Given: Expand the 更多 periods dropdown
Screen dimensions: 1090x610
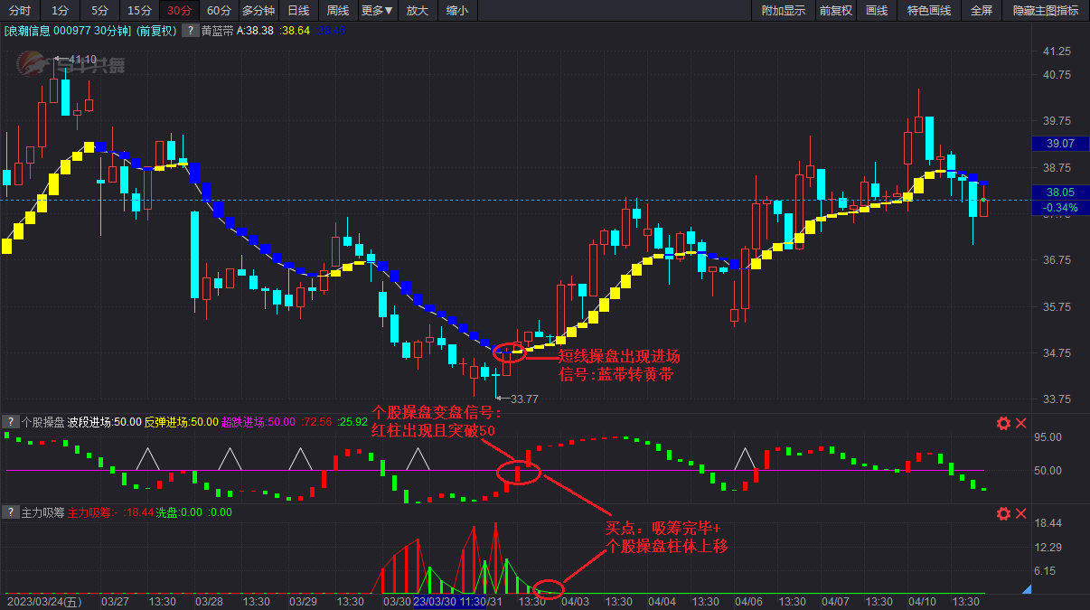Looking at the screenshot, I should point(377,11).
